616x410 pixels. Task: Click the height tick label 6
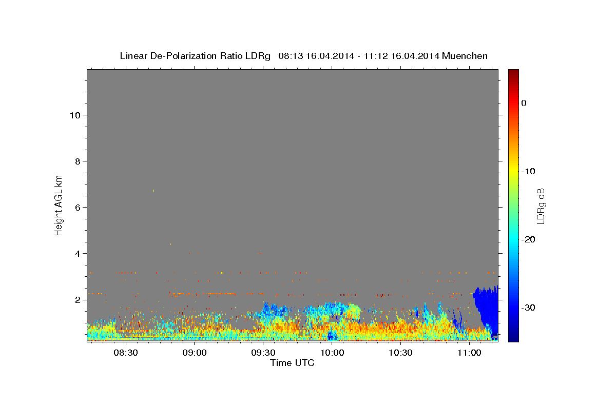[x=78, y=208]
